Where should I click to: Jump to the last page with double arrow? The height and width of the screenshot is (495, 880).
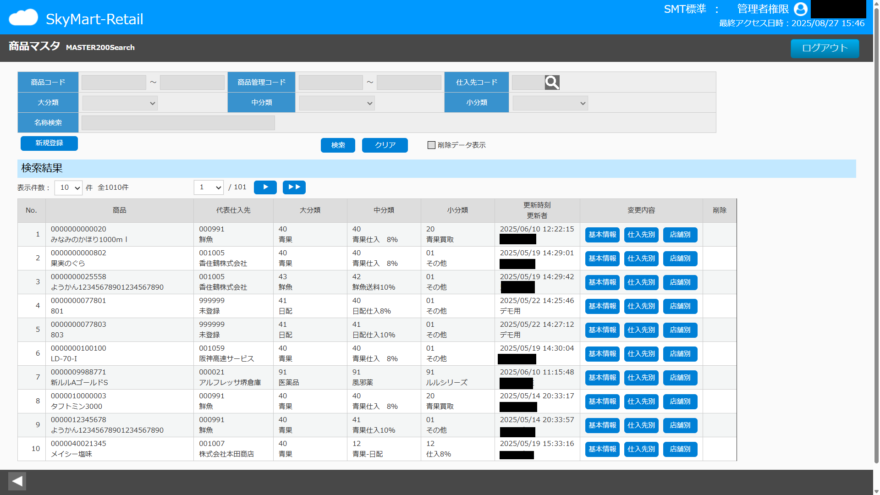[294, 187]
